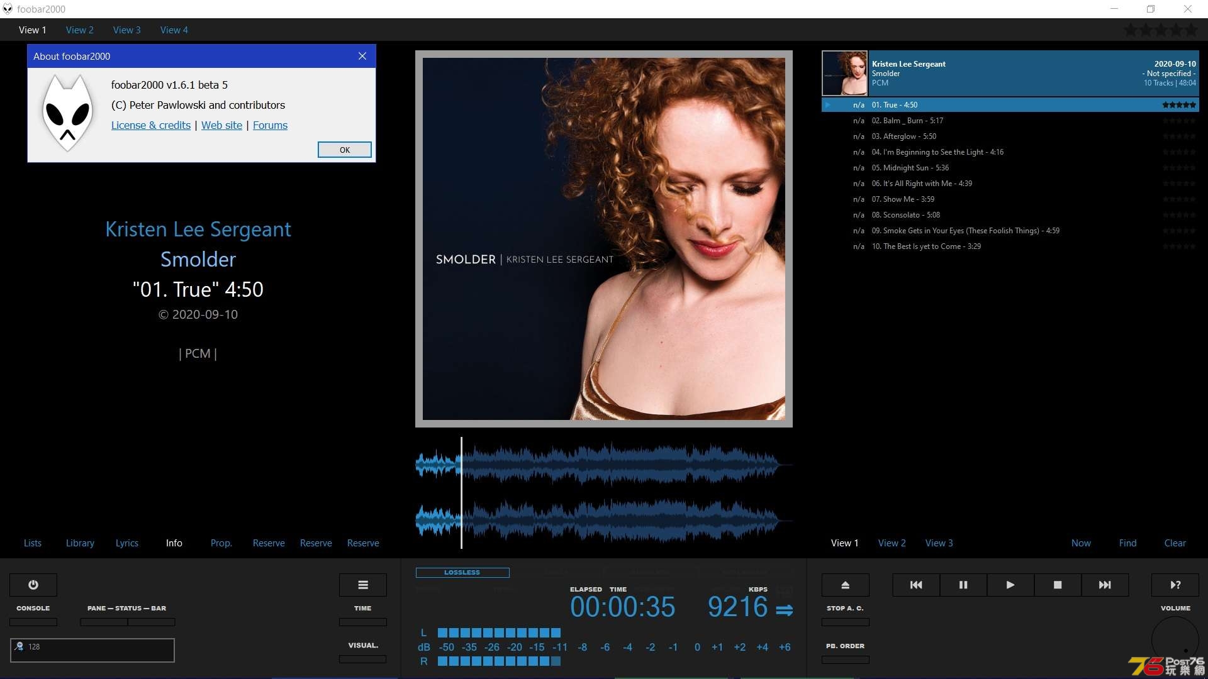Click the now-playing arrow beside 01. True
Viewport: 1208px width, 679px height.
click(x=828, y=105)
